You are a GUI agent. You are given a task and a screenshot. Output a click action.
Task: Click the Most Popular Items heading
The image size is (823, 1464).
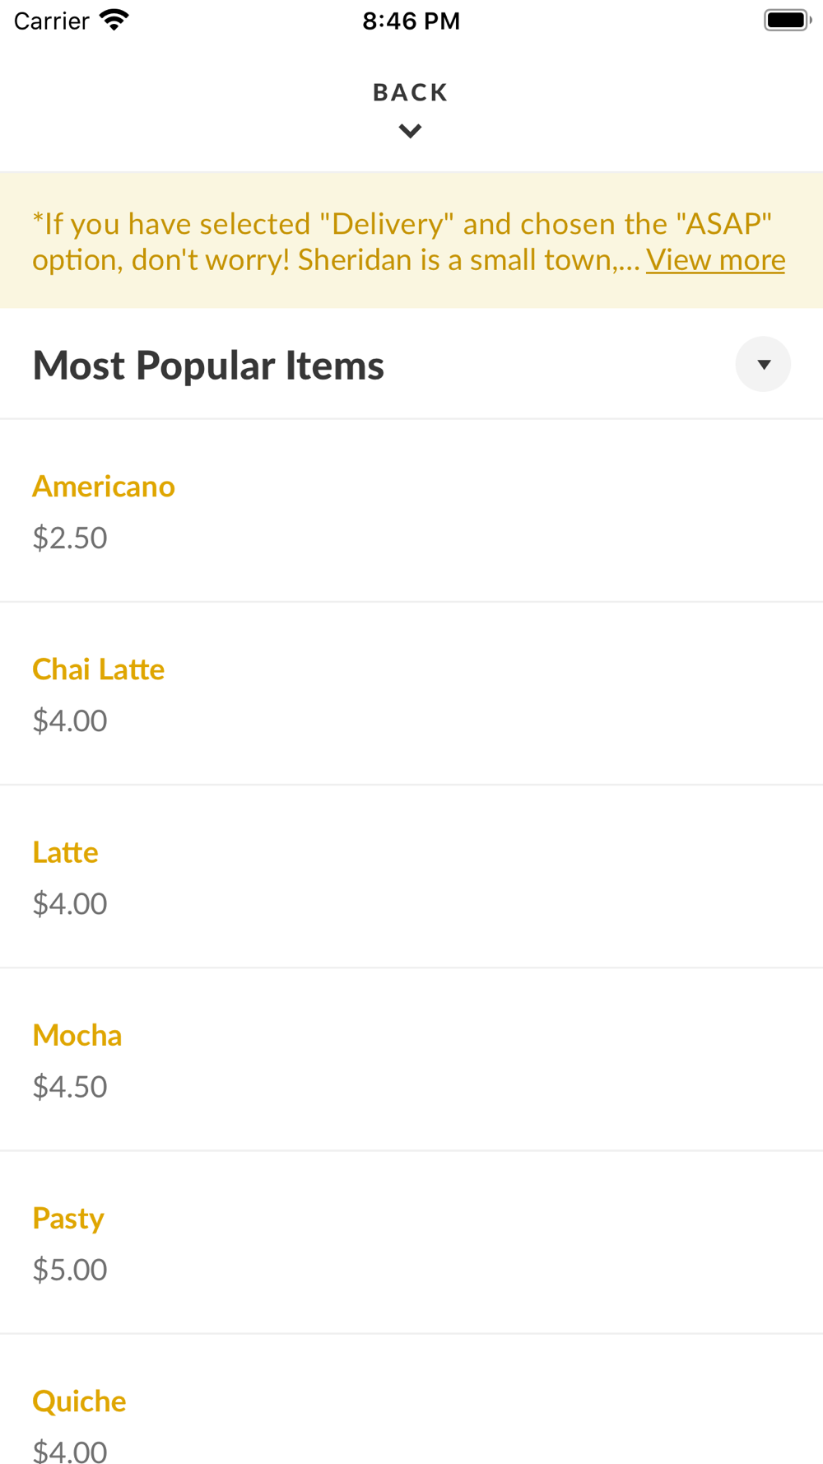(x=208, y=365)
